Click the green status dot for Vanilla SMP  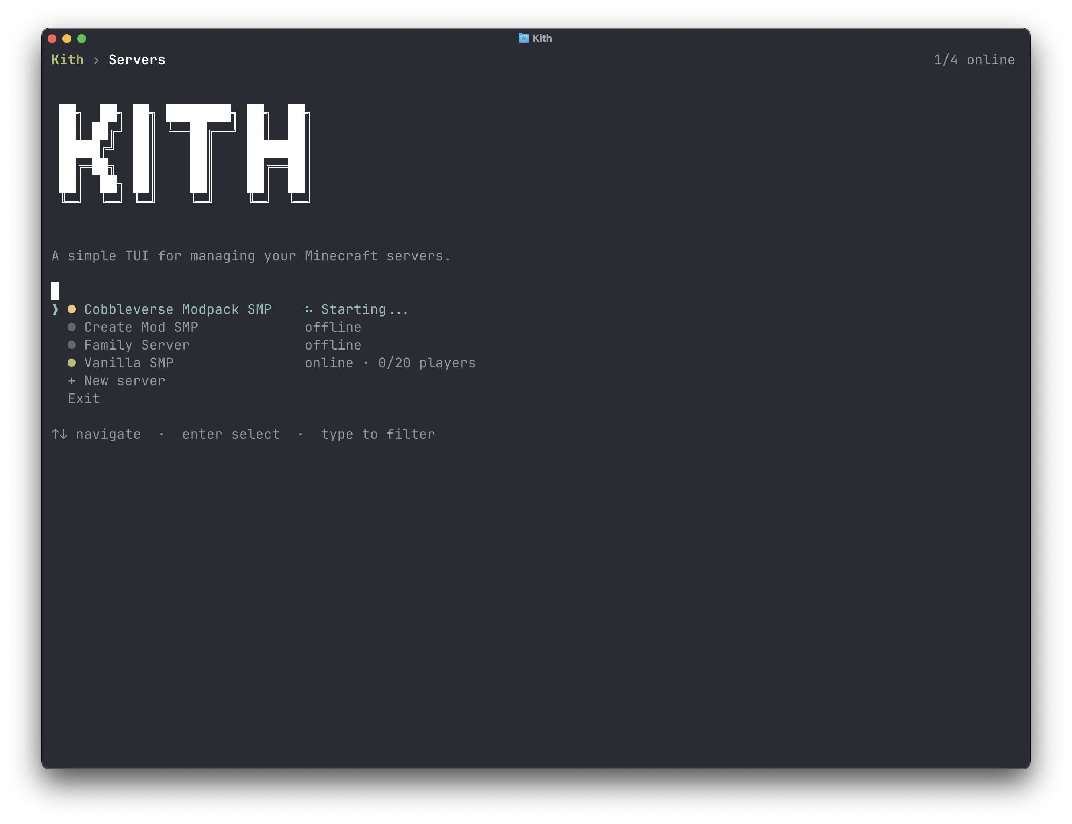coord(72,363)
